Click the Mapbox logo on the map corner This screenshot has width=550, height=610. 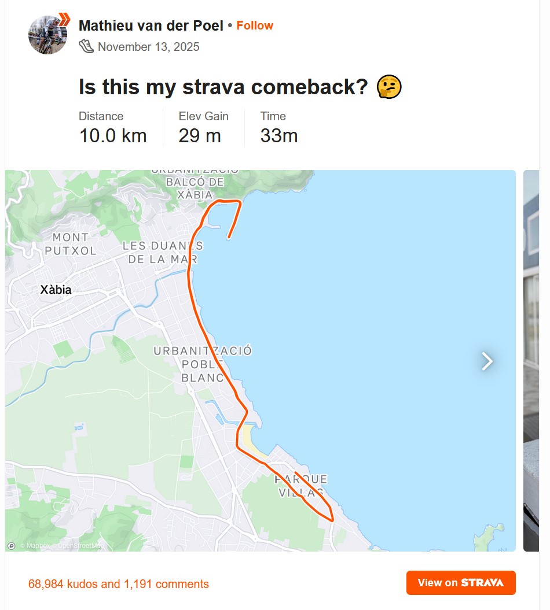pos(12,545)
